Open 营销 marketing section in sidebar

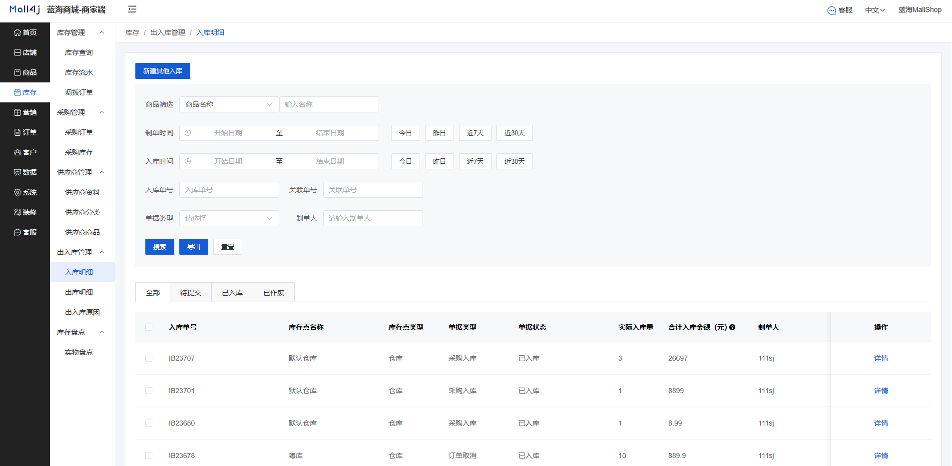click(x=25, y=112)
